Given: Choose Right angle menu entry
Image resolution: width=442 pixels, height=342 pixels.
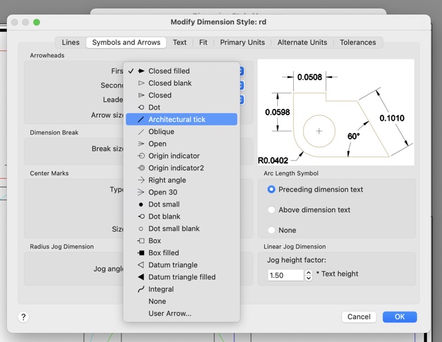Looking at the screenshot, I should pyautogui.click(x=181, y=180).
